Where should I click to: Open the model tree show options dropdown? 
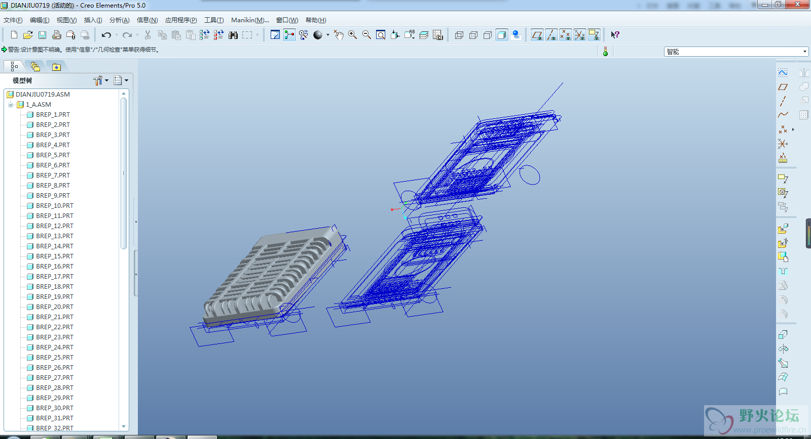coord(121,80)
